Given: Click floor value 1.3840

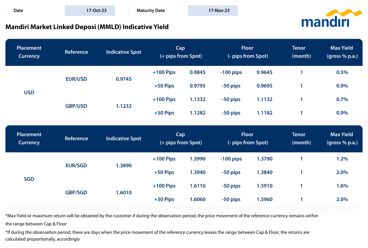Looking at the screenshot, I should [264, 172].
